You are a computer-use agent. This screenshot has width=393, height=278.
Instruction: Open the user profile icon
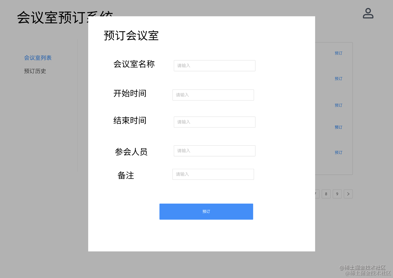(368, 13)
